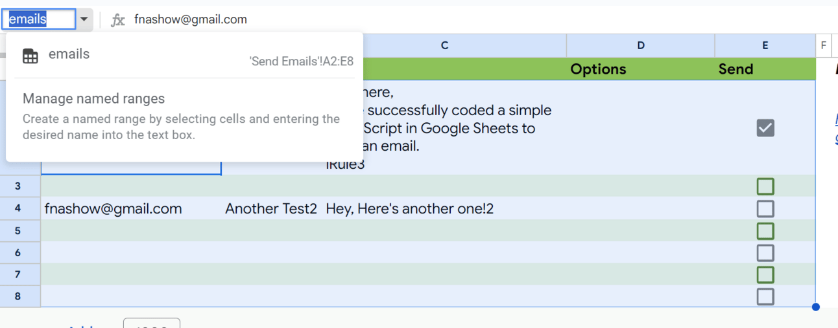Viewport: 838px width, 328px height.
Task: Toggle the Send checkbox in row 8
Action: click(765, 297)
